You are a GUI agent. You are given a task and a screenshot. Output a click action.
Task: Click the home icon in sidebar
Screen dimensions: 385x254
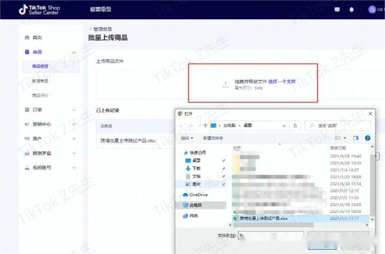(x=27, y=37)
